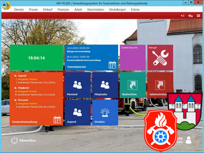Screen dimensions: 204x153
Task: Open the Nachrichten tile
Action: coord(133,85)
